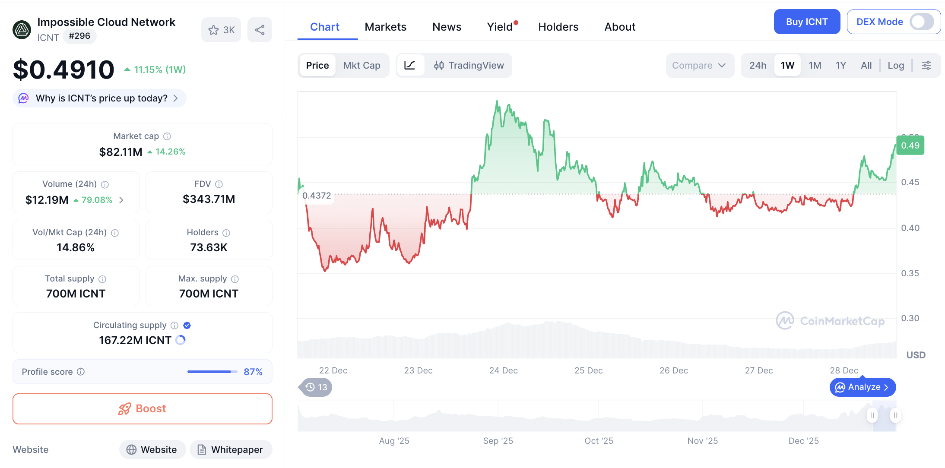Open chart settings sliders icon
Viewport: 945px width, 468px height.
pyautogui.click(x=926, y=65)
